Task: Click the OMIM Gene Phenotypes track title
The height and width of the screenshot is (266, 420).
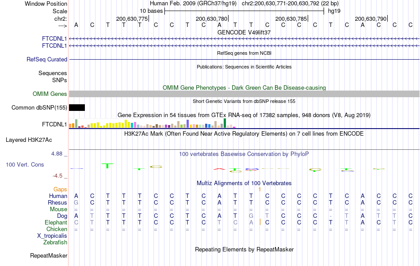Action: [244, 88]
